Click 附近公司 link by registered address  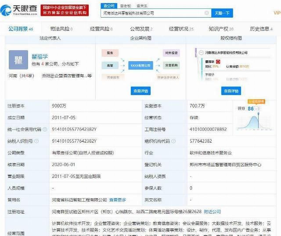[x=213, y=211]
